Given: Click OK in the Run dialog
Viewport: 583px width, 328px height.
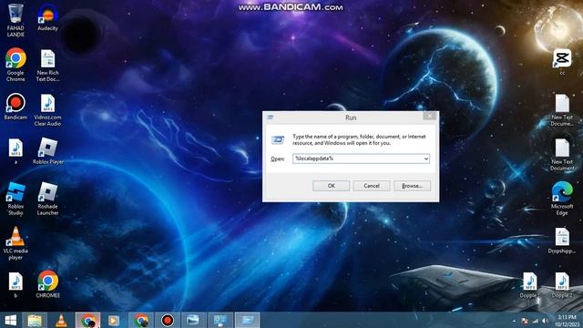Looking at the screenshot, I should pyautogui.click(x=331, y=186).
